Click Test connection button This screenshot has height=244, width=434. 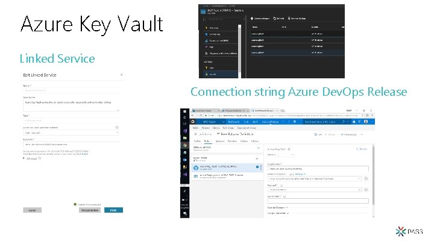(90, 210)
